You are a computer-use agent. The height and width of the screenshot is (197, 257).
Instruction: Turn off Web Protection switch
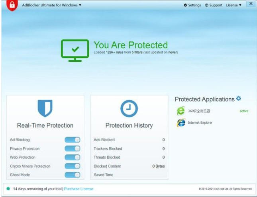click(x=72, y=157)
